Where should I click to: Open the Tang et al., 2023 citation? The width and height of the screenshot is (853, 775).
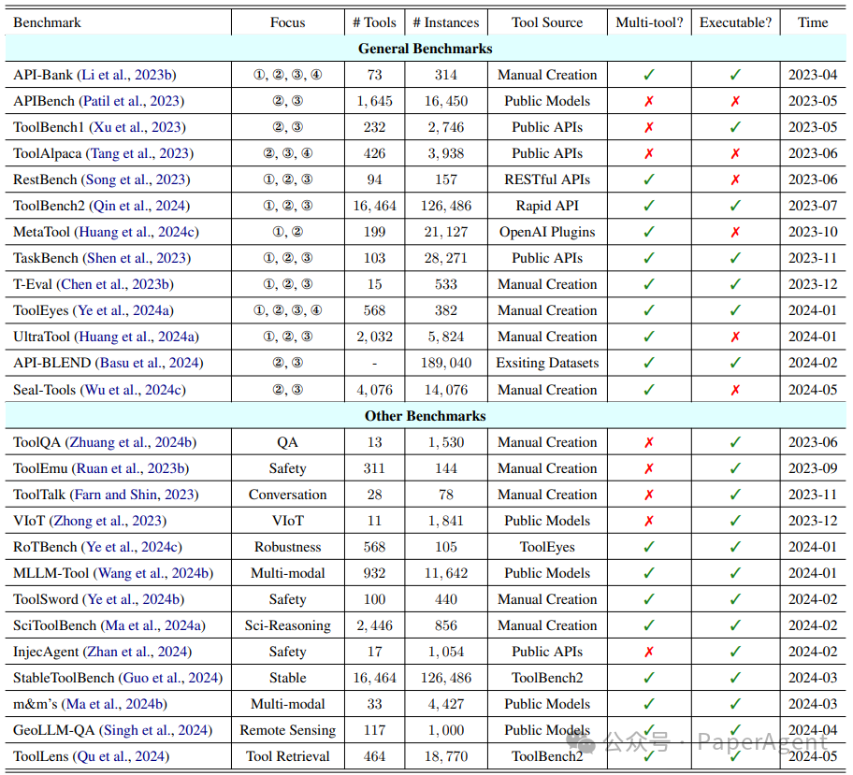pos(141,153)
